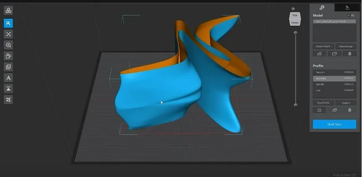This screenshot has width=362, height=177.
Task: Click left model icon below Import Model
Action: click(319, 54)
